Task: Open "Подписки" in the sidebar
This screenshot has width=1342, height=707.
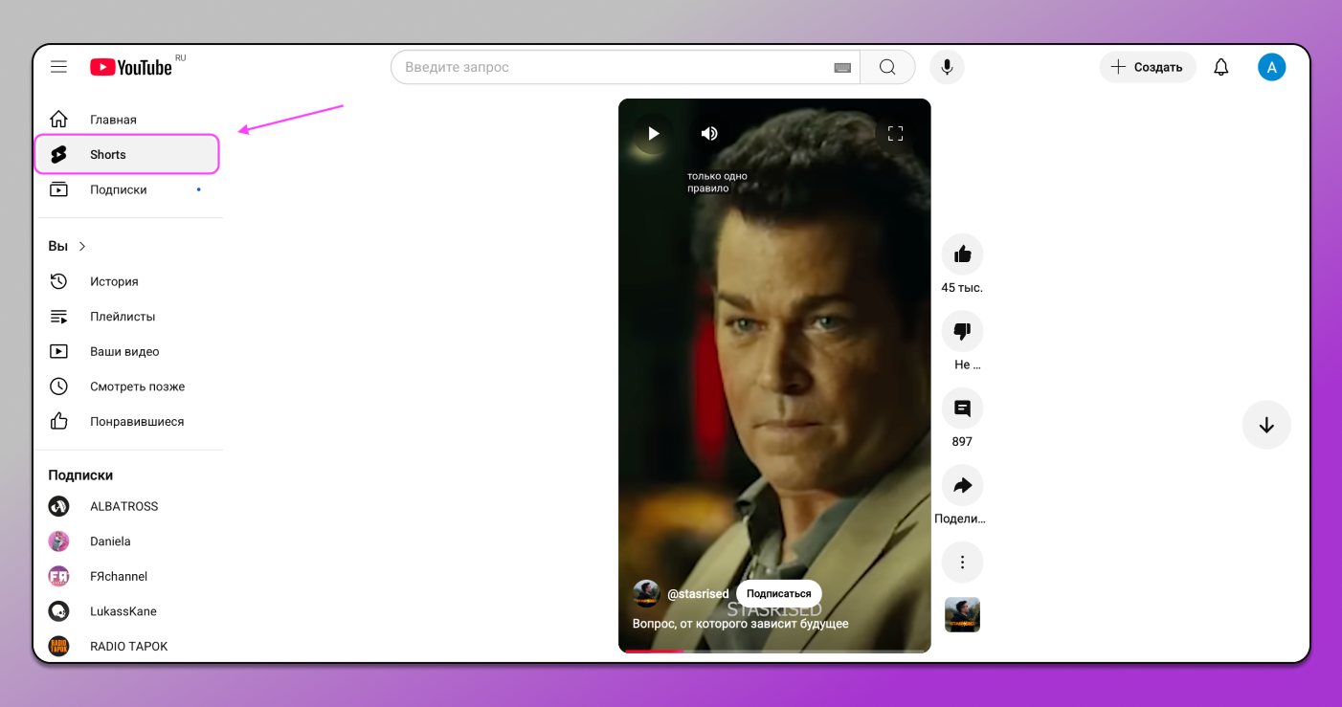Action: [118, 189]
